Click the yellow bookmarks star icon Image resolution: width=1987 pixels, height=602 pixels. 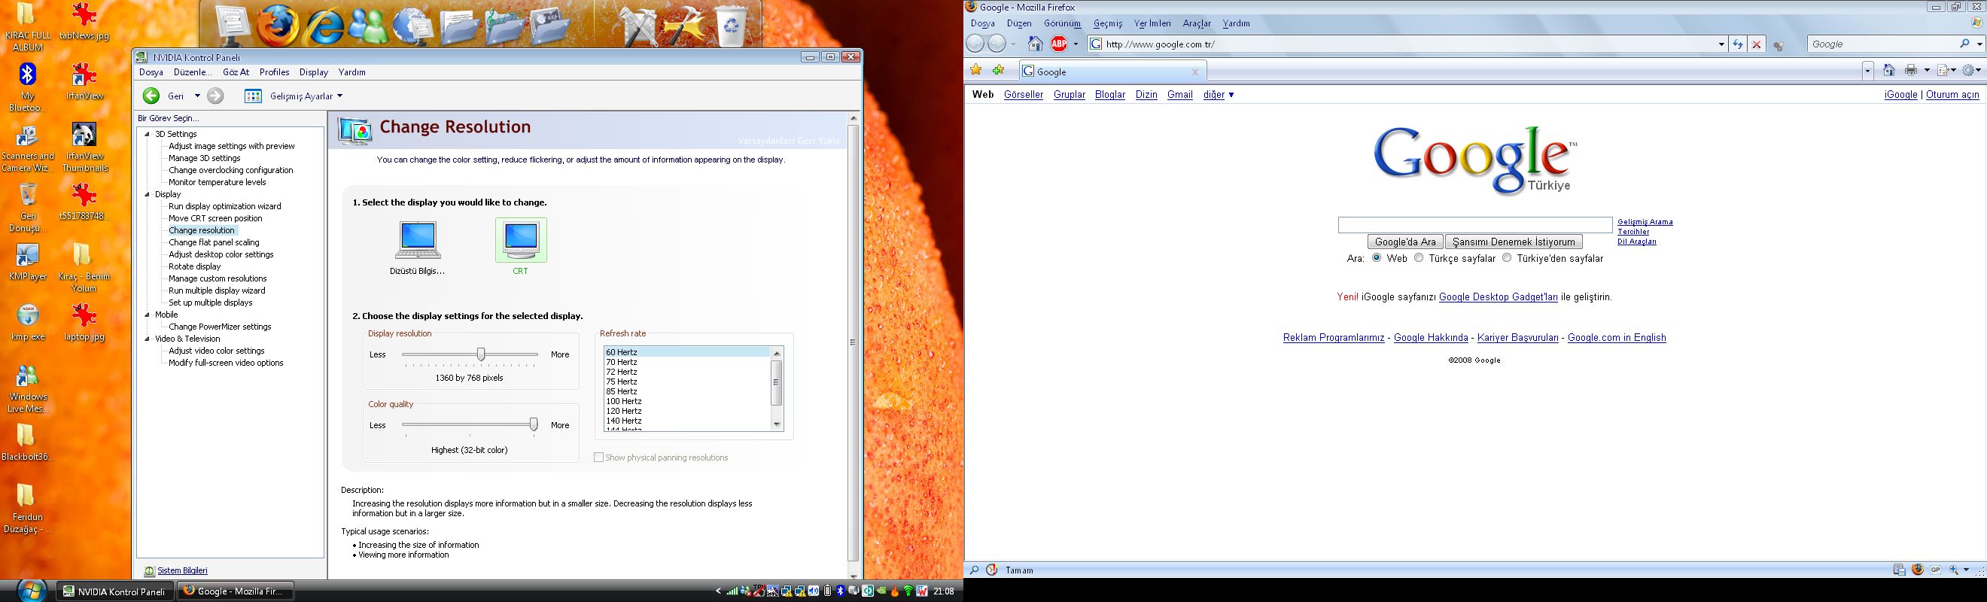pyautogui.click(x=975, y=70)
